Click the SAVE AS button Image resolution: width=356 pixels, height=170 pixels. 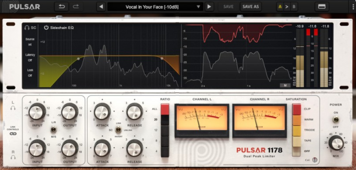(x=251, y=7)
